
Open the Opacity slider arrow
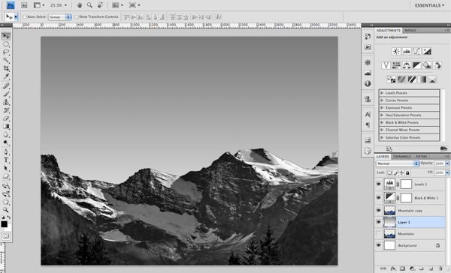447,163
